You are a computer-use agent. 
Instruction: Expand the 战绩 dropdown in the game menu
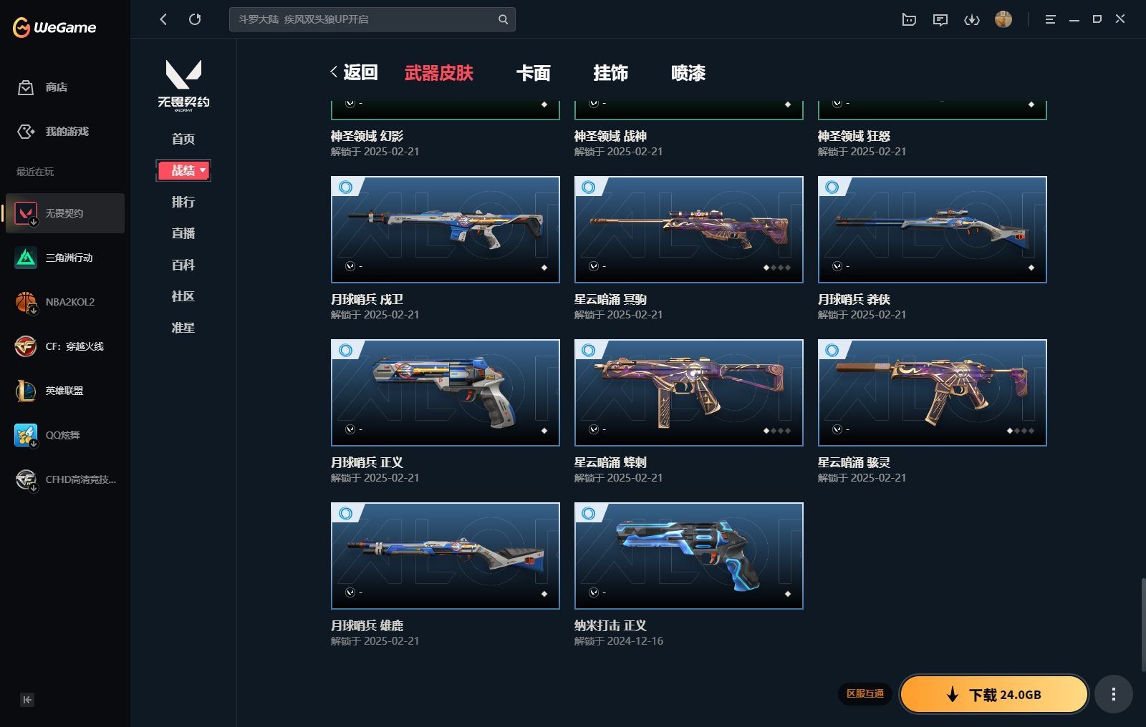pyautogui.click(x=183, y=170)
